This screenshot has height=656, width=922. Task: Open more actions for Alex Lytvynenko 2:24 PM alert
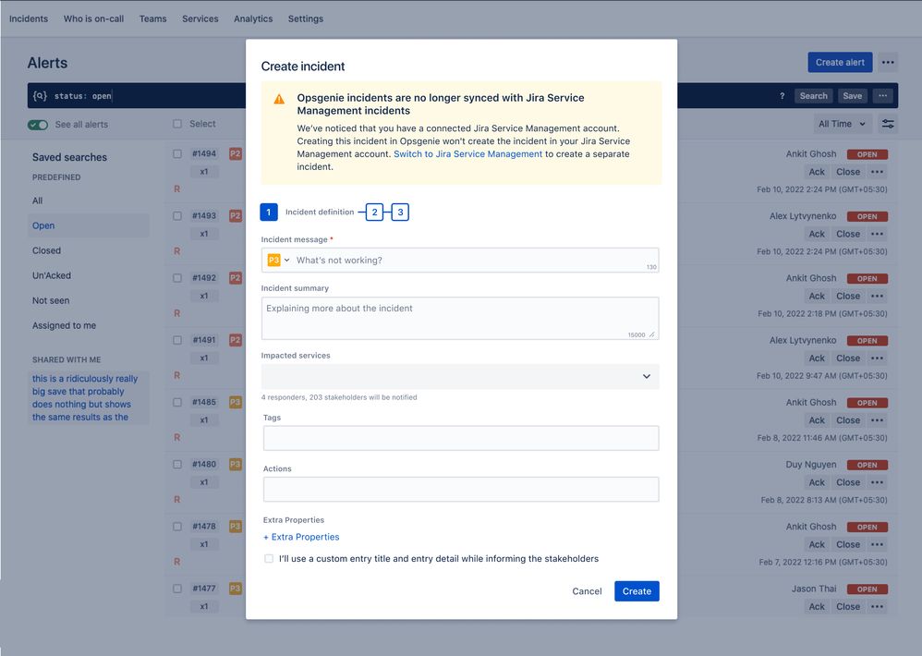point(877,234)
